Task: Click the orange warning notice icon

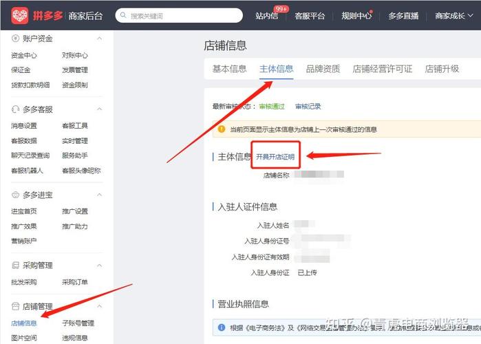Action: pos(222,129)
